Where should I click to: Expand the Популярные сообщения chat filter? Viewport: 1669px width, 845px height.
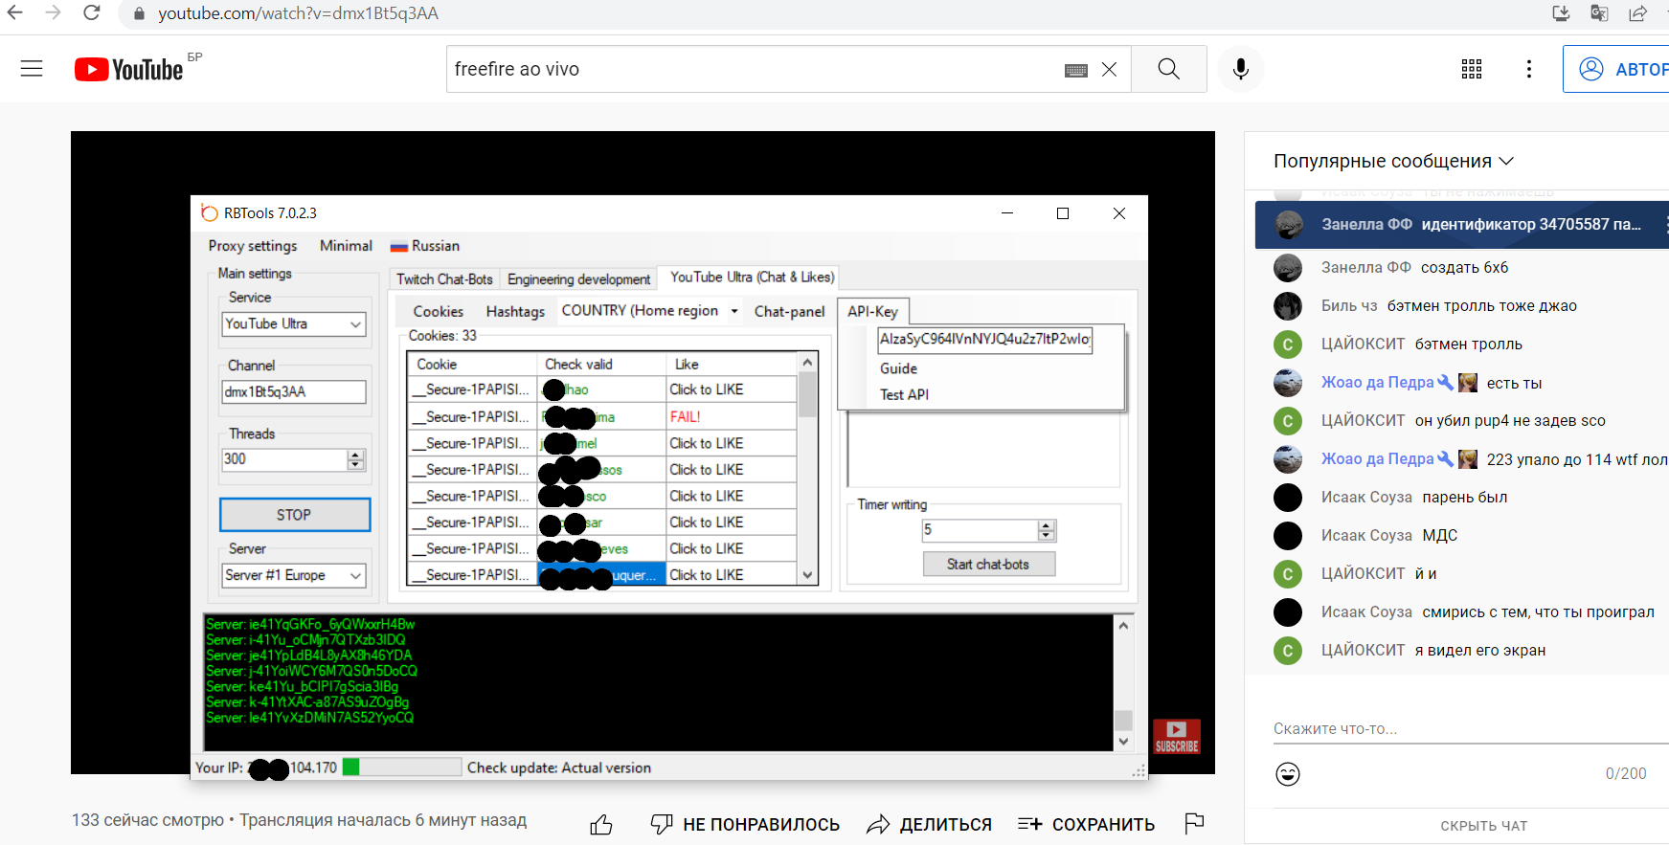pos(1393,161)
